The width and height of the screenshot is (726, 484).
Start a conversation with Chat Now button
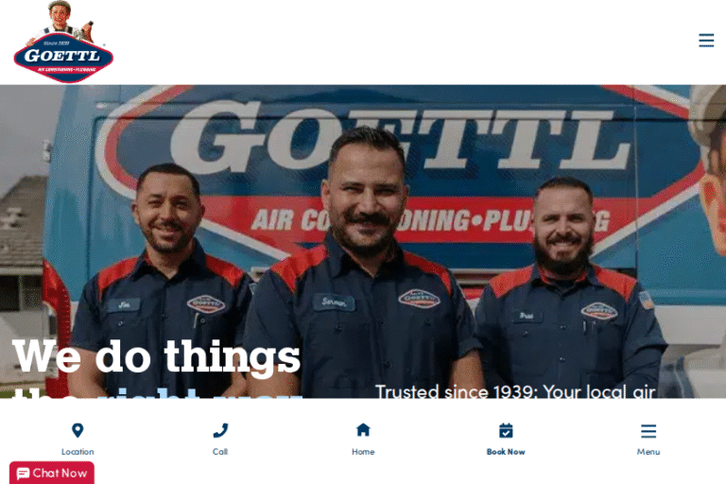[52, 473]
